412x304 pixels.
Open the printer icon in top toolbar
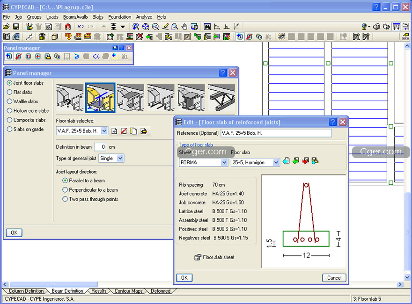coord(376,27)
